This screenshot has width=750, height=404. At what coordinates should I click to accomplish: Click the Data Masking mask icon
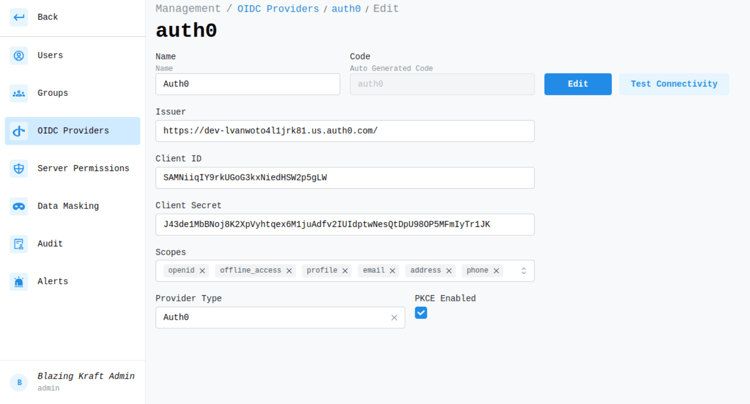pos(19,206)
